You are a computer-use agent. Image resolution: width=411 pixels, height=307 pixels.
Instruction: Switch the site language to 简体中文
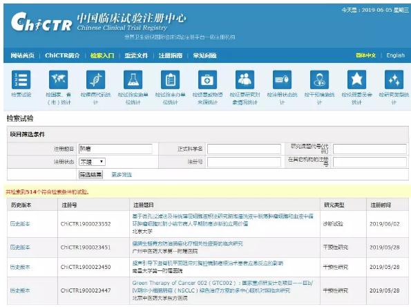pyautogui.click(x=365, y=55)
